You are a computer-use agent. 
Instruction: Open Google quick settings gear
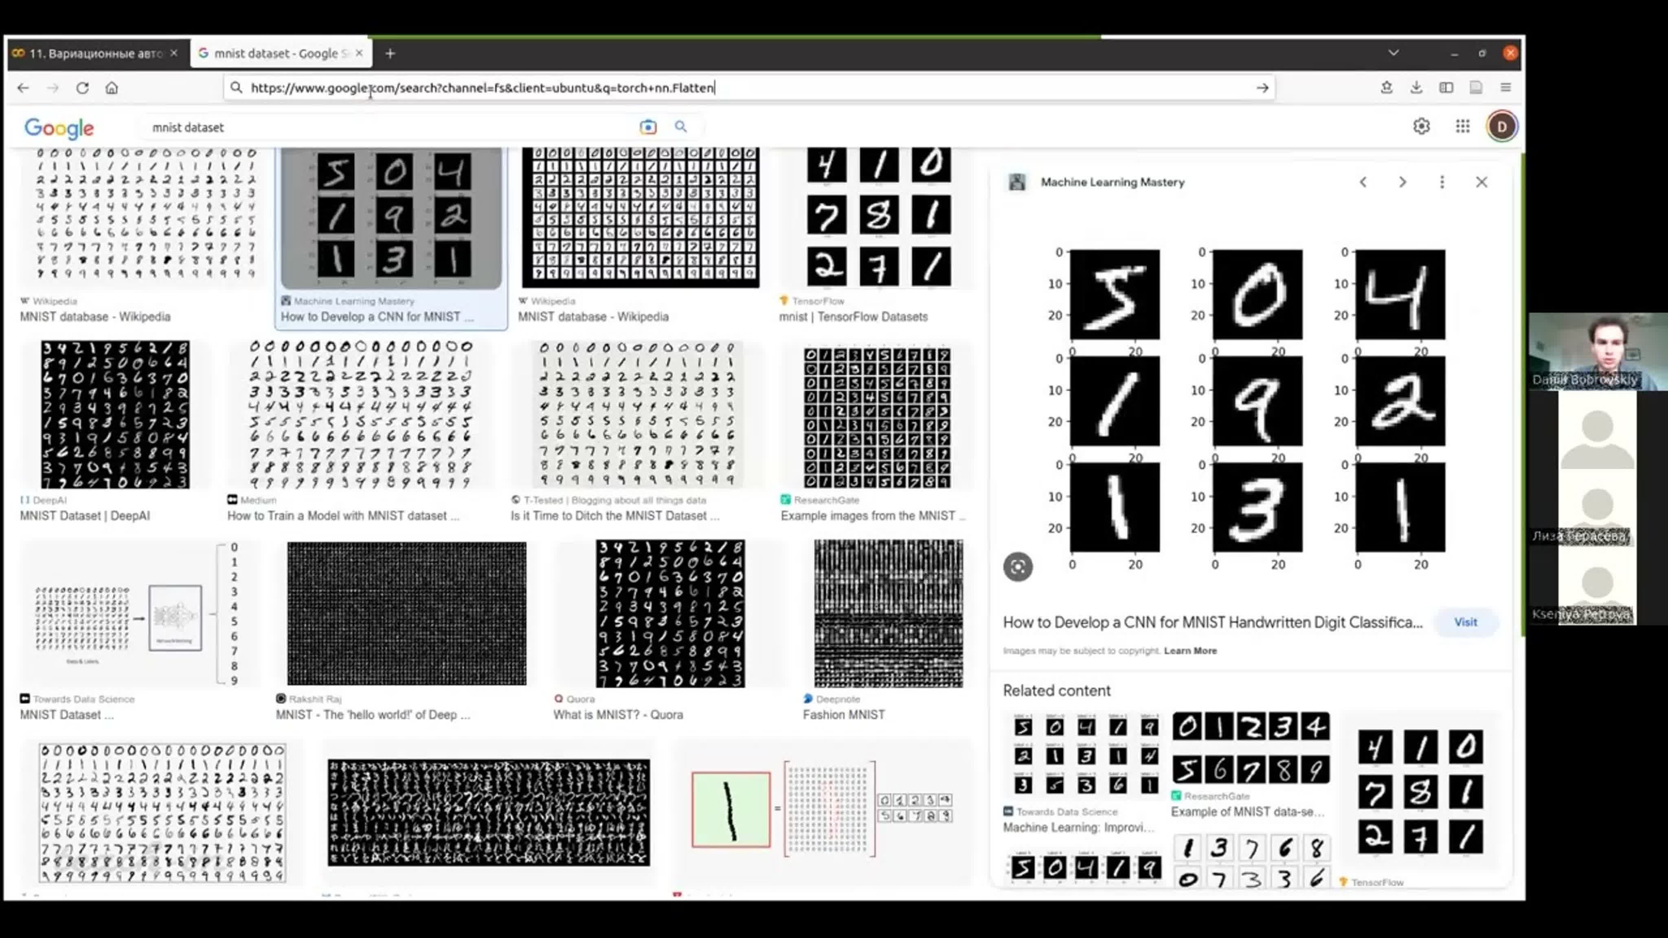(x=1421, y=126)
